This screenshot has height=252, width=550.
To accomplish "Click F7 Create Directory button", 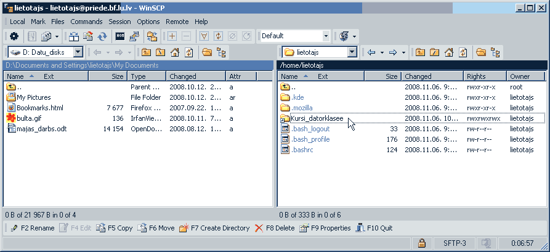I will click(x=214, y=228).
